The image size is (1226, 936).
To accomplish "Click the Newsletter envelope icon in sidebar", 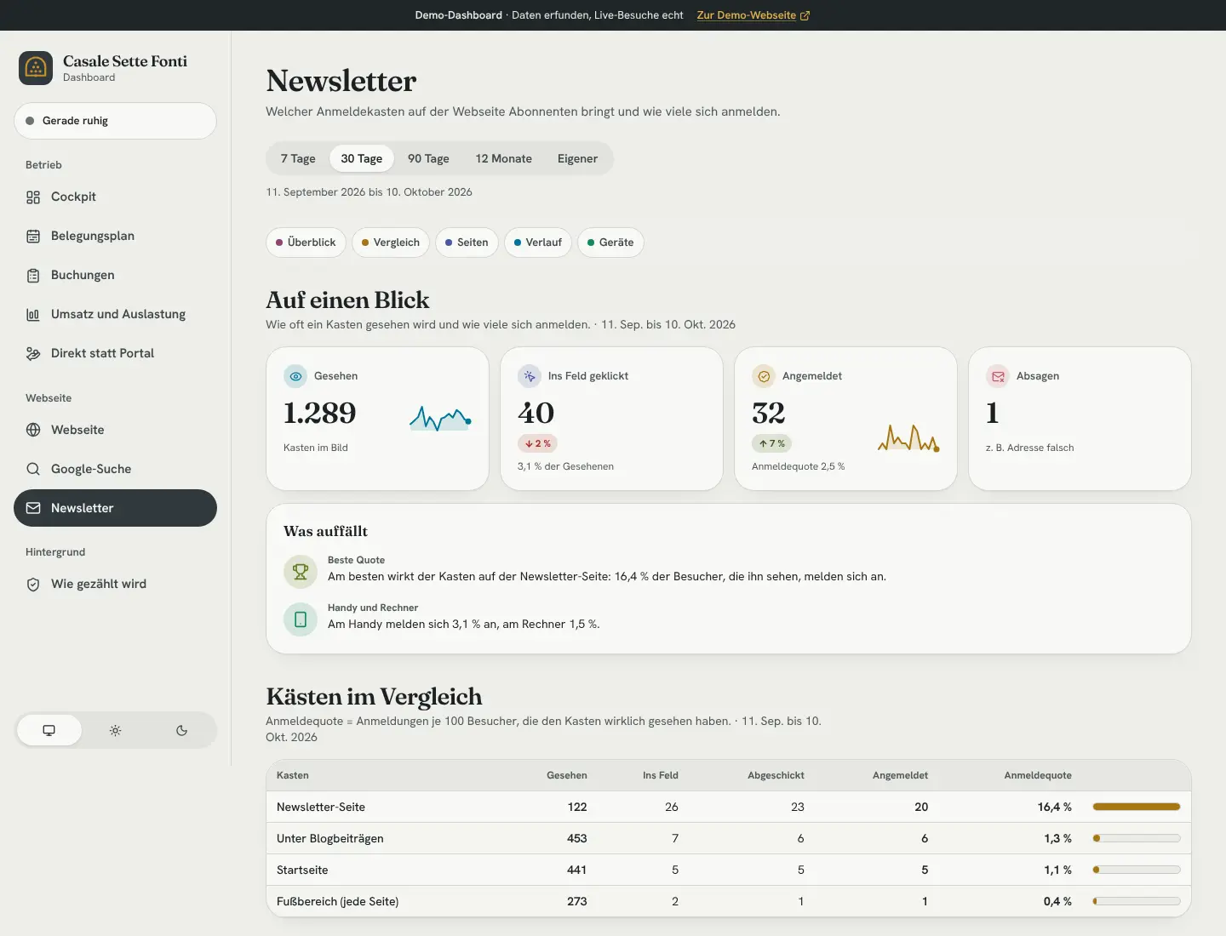I will click(33, 508).
